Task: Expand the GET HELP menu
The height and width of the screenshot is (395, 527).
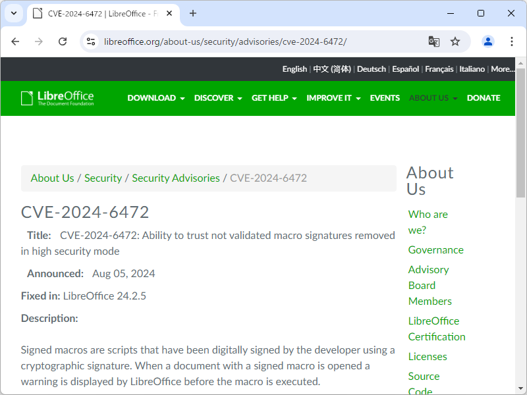Action: pyautogui.click(x=274, y=98)
